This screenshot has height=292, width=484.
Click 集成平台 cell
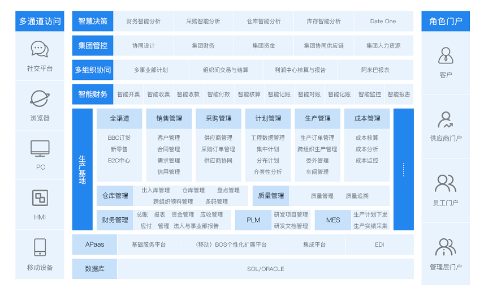[x=314, y=244]
